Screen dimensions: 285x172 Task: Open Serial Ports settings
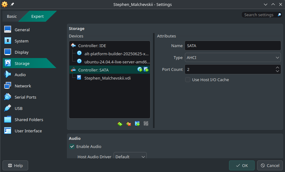25,97
